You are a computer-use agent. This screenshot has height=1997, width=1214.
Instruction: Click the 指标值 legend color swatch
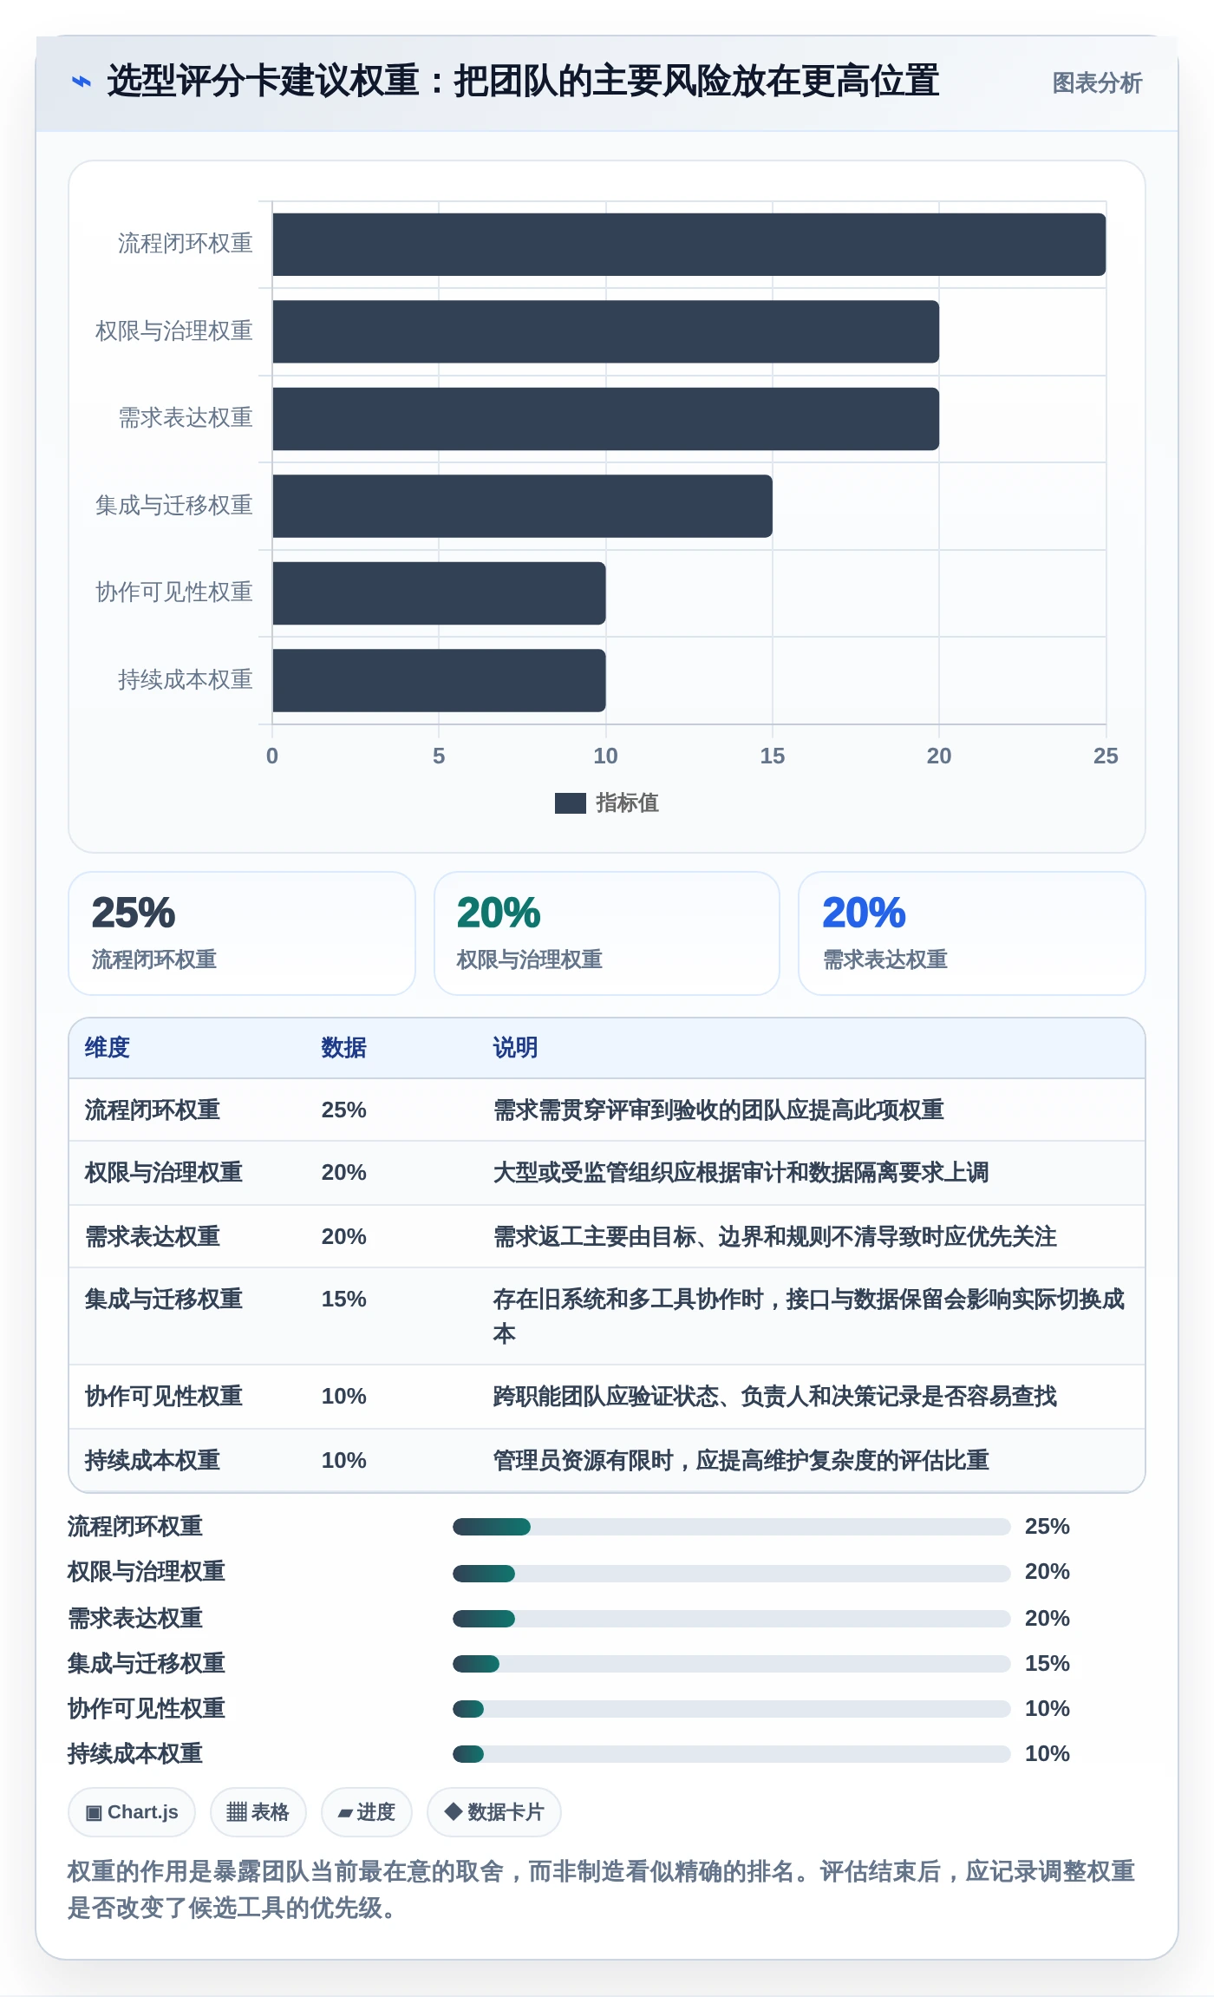[570, 803]
